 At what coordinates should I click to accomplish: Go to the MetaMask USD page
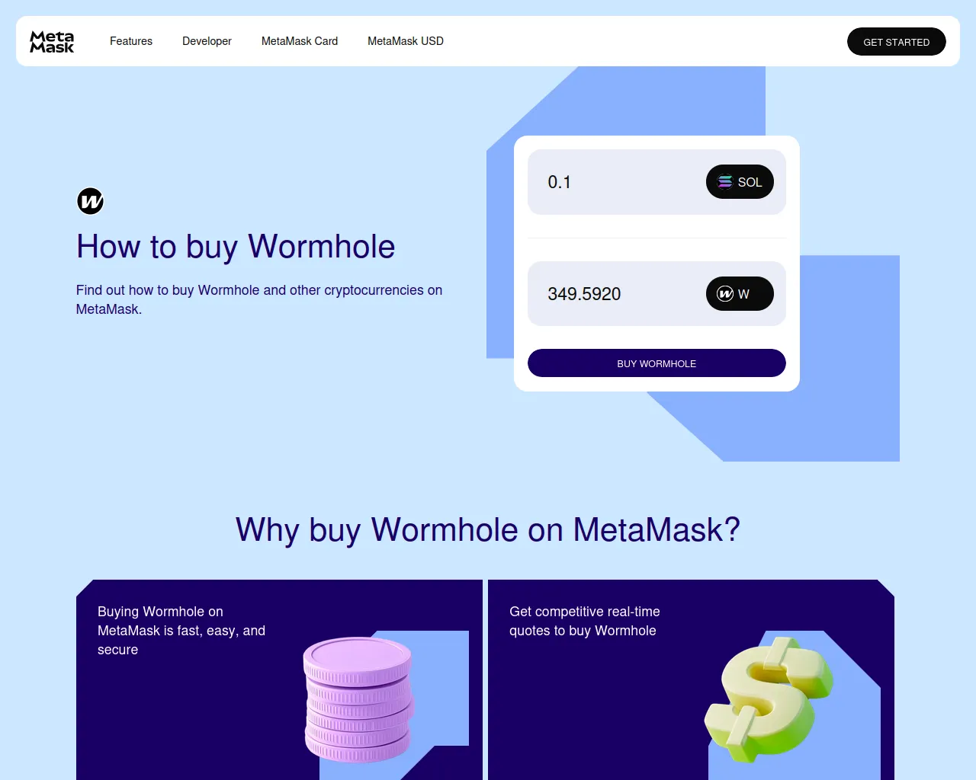406,41
